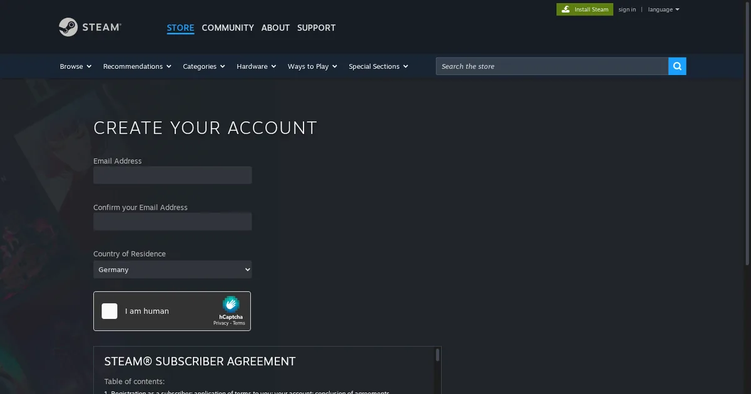Open the Ways to Play dropdown

tap(312, 66)
